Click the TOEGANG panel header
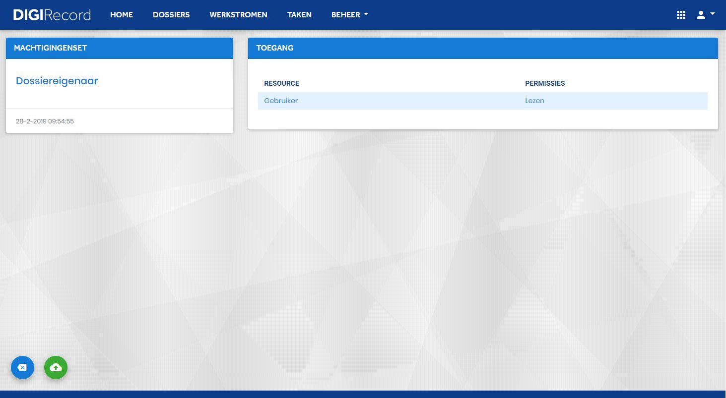Image resolution: width=726 pixels, height=398 pixels. (x=483, y=48)
